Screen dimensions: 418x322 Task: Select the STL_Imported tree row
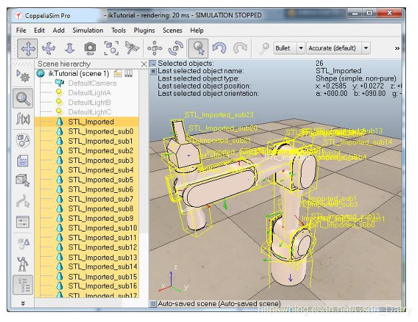tap(87, 122)
